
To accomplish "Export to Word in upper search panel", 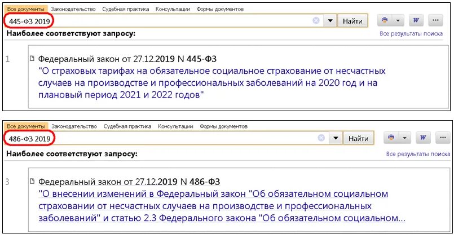I will [416, 20].
